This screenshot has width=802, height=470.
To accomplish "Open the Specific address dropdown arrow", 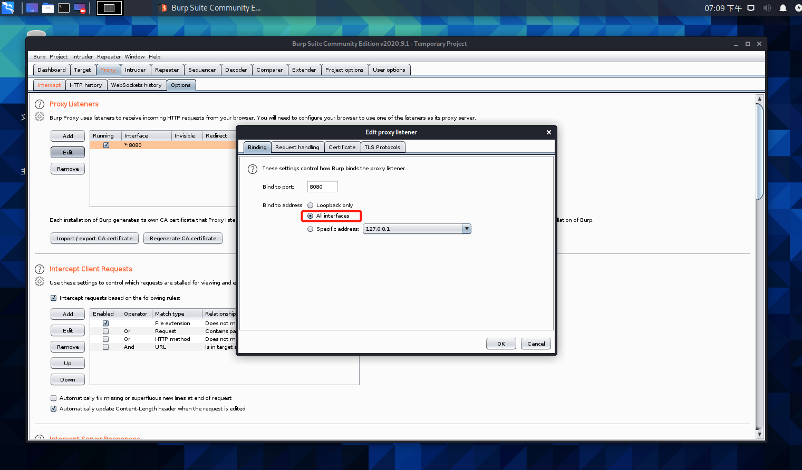I will coord(467,229).
